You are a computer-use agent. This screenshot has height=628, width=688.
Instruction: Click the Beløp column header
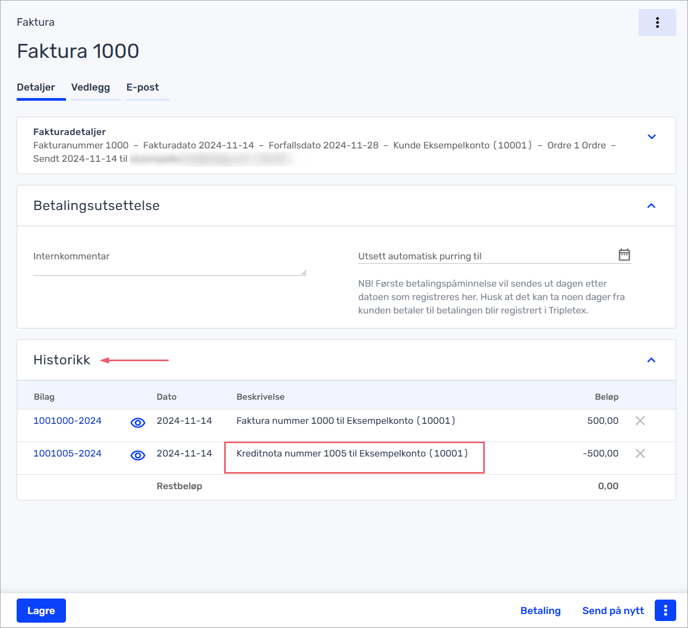click(x=606, y=397)
